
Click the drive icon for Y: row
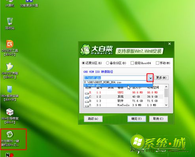(87, 106)
